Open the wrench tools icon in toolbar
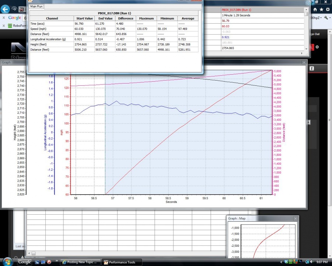This screenshot has height=266, width=332. 326,18
